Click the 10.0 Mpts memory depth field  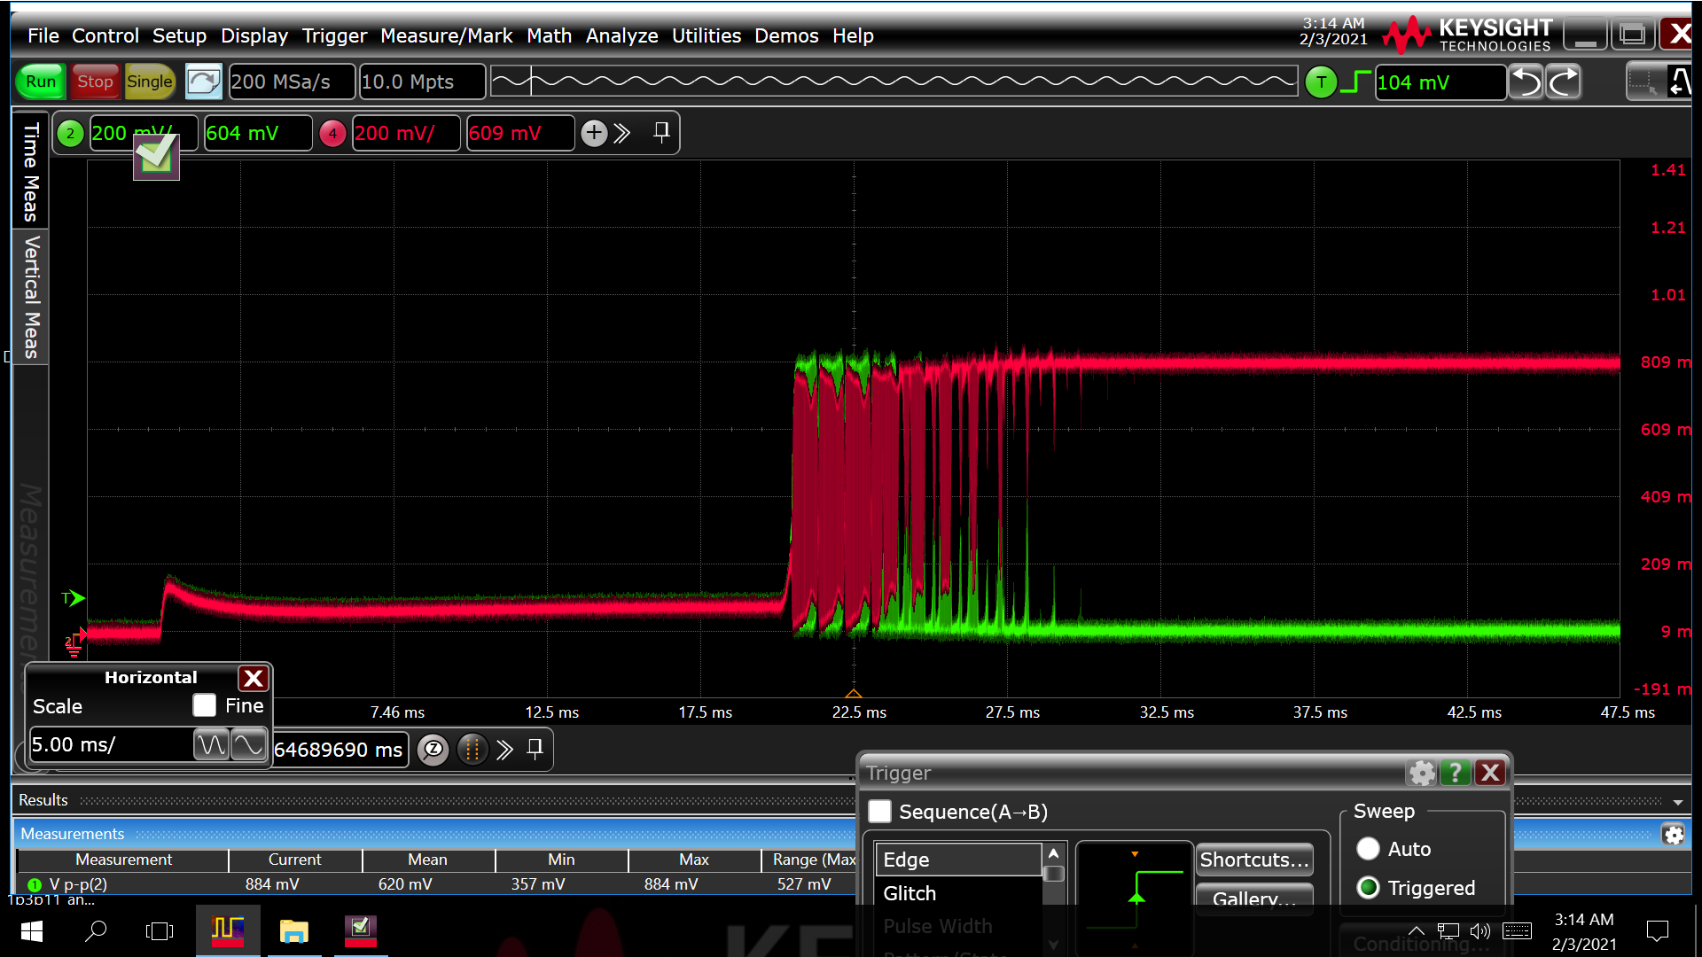coord(422,82)
